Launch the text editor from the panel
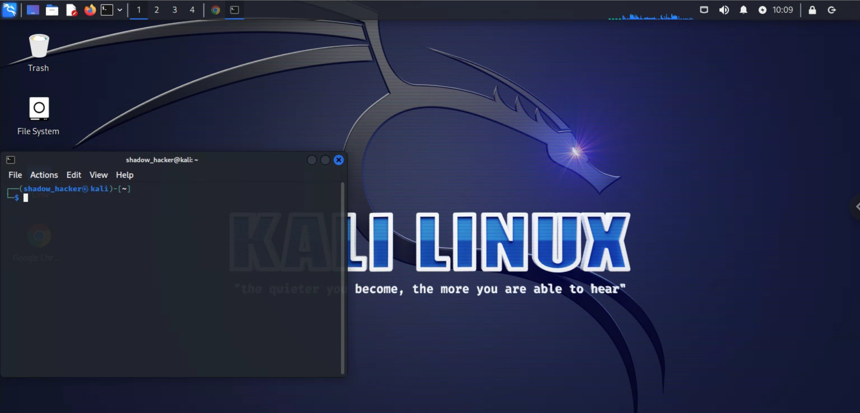Screen dimensions: 860x413 click(71, 10)
